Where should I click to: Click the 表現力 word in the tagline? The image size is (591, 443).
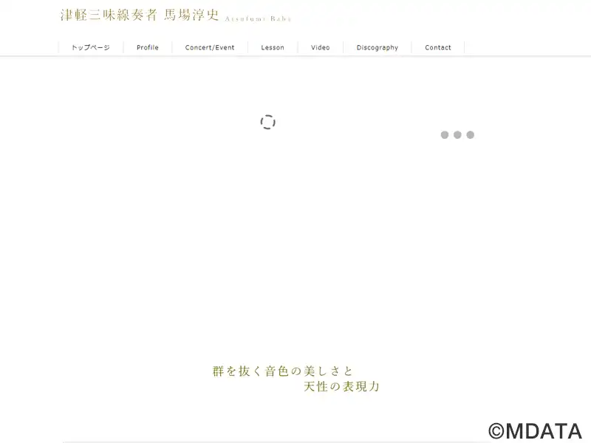[x=361, y=386]
